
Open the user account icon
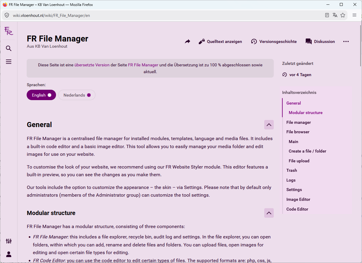[x=9, y=254]
